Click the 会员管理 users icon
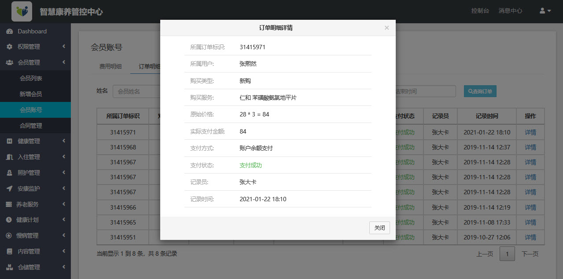The height and width of the screenshot is (279, 563). (10, 62)
